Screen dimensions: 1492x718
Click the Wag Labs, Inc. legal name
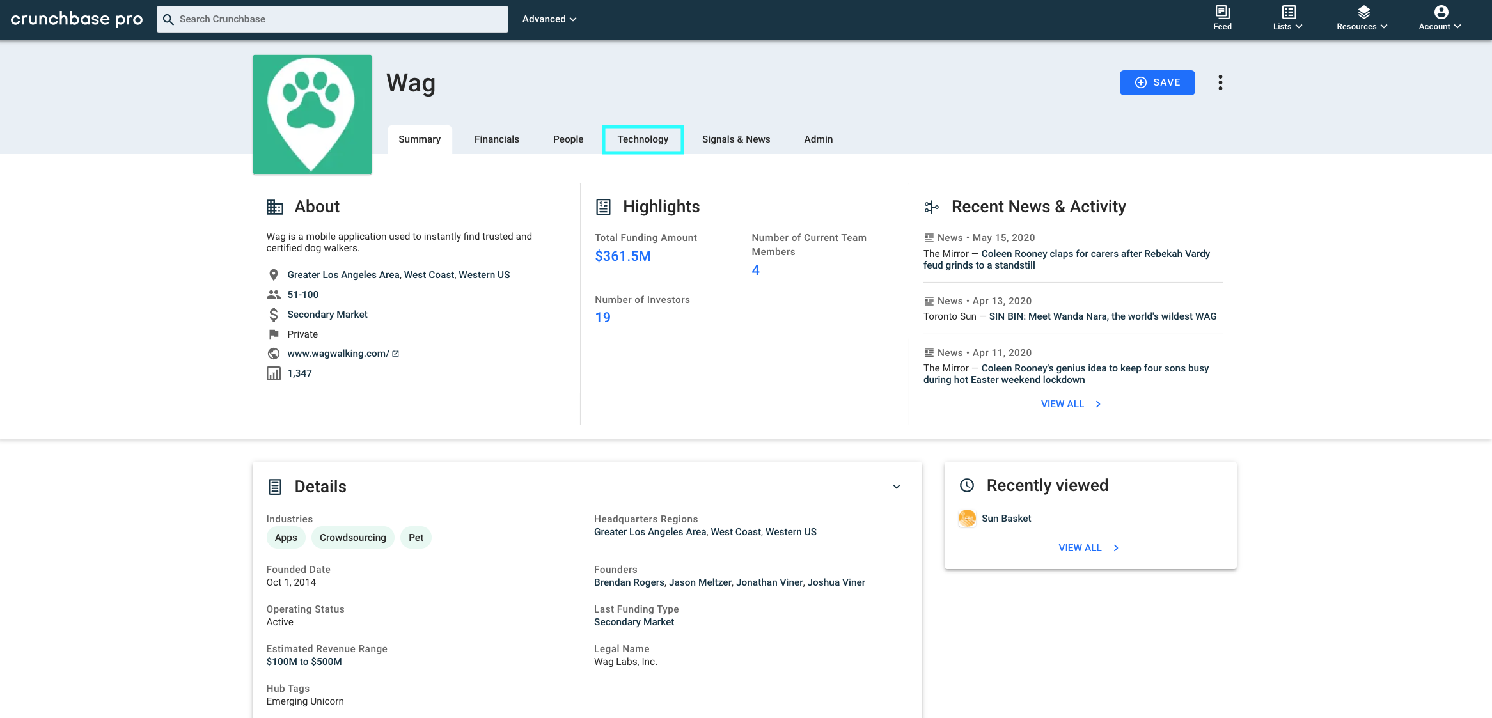625,662
